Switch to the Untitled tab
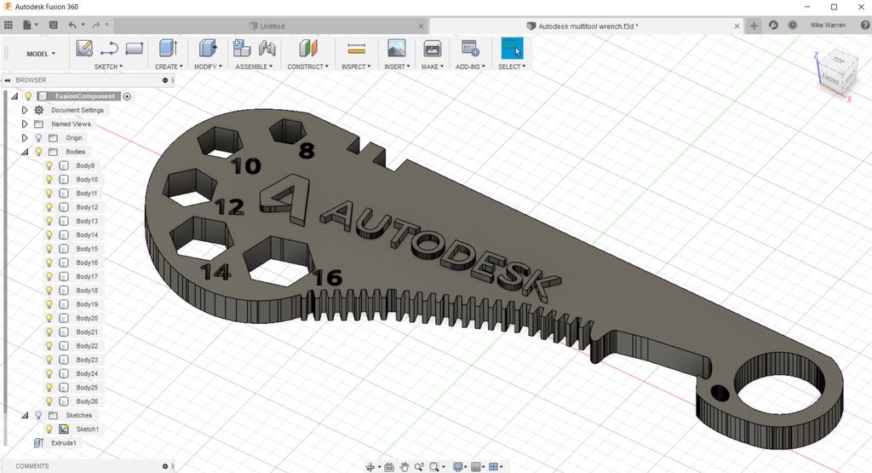The height and width of the screenshot is (473, 872). (272, 26)
